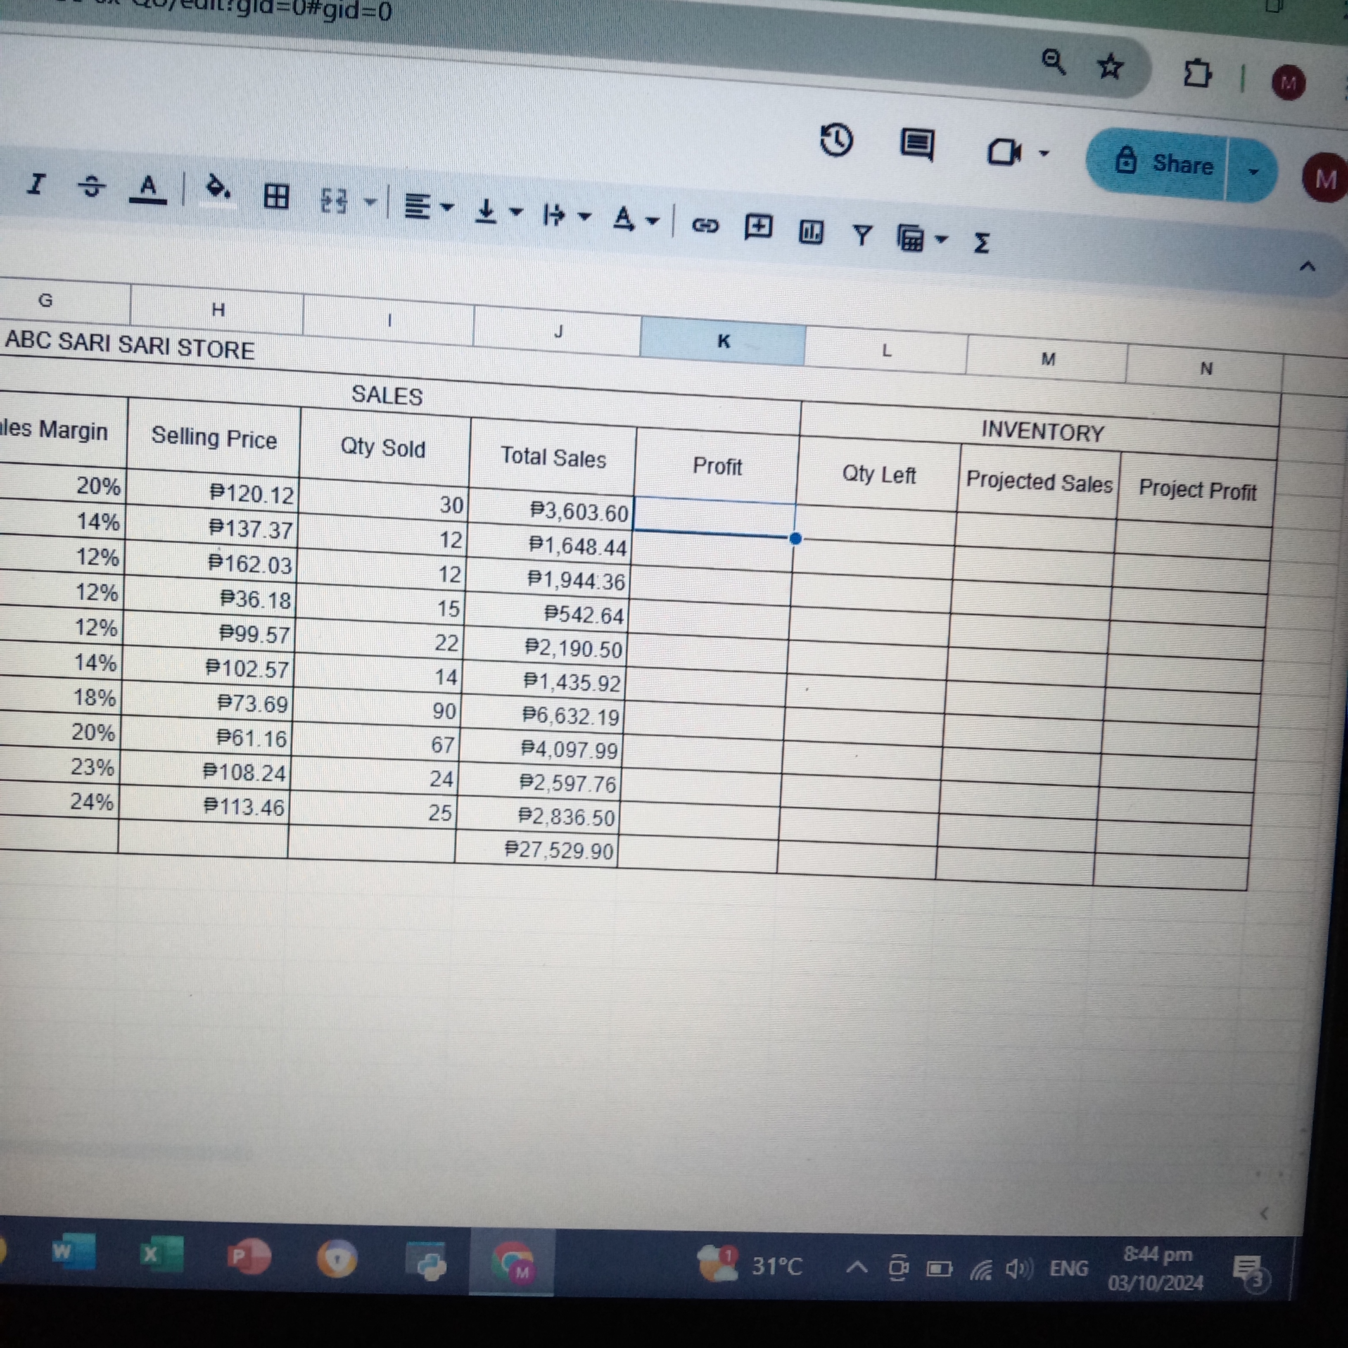Open the Python app in taskbar
Image resolution: width=1348 pixels, height=1348 pixels.
pyautogui.click(x=426, y=1262)
